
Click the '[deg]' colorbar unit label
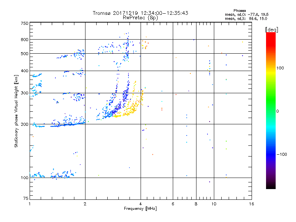(272, 30)
